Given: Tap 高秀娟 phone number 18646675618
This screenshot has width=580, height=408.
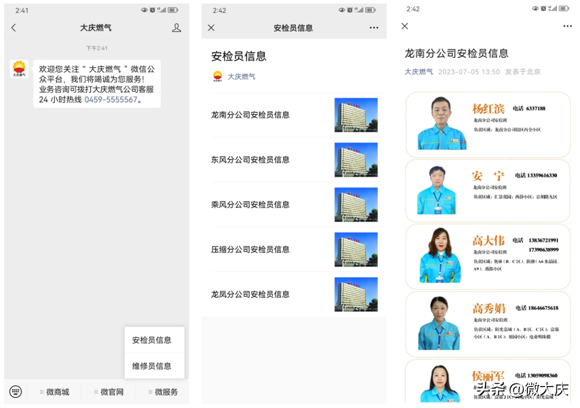Looking at the screenshot, I should pyautogui.click(x=543, y=308).
